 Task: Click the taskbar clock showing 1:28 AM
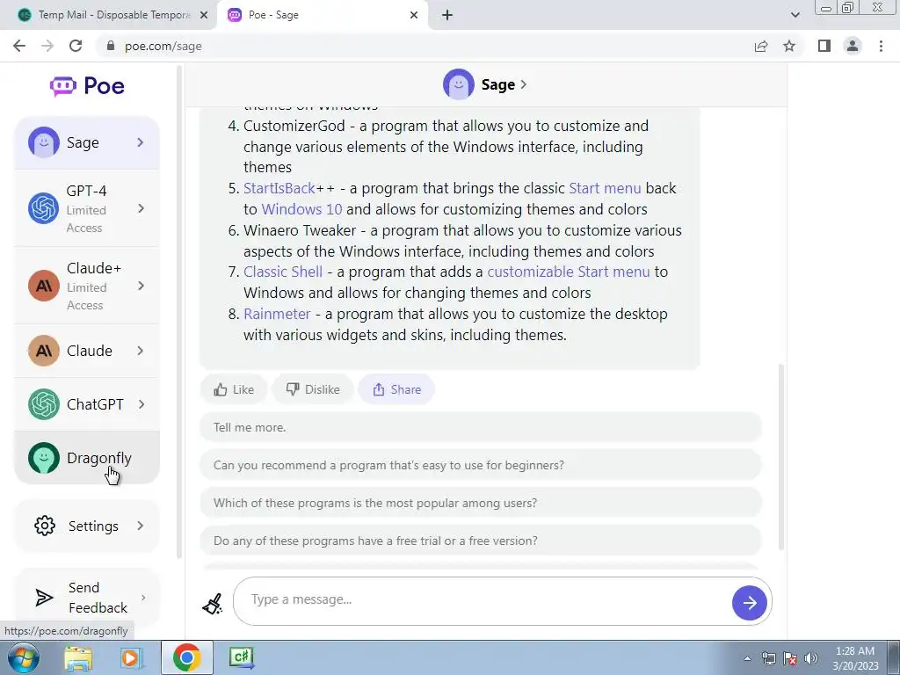coord(854,658)
